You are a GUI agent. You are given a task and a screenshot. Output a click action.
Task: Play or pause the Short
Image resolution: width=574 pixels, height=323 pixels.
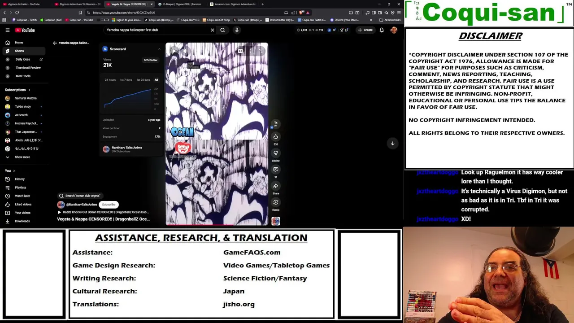point(174,51)
